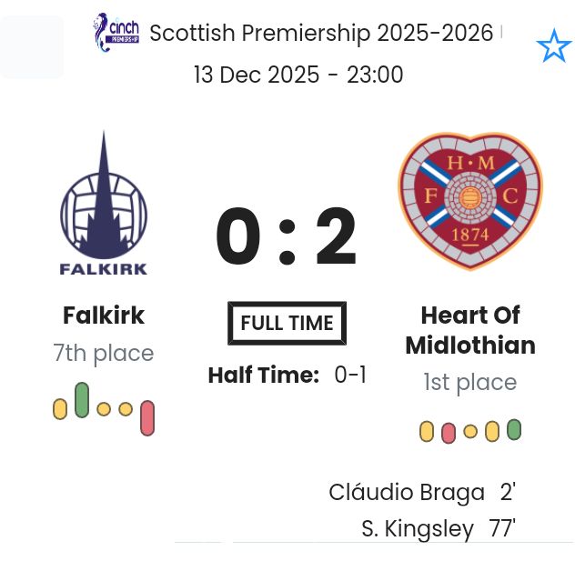The height and width of the screenshot is (571, 575).
Task: Select goal scorer Cláudio Braga
Action: 407,493
